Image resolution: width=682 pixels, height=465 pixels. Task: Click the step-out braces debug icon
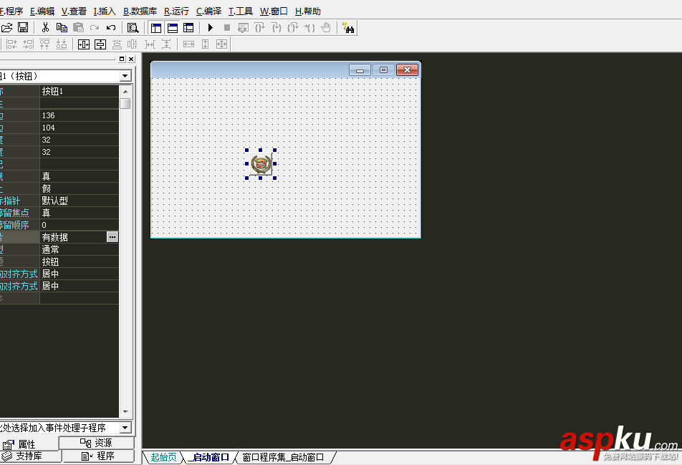pos(293,28)
